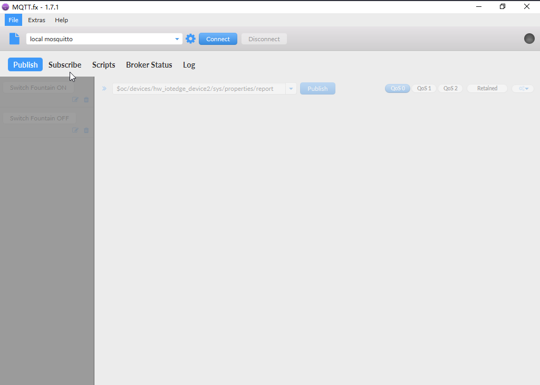Open the File menu

13,20
